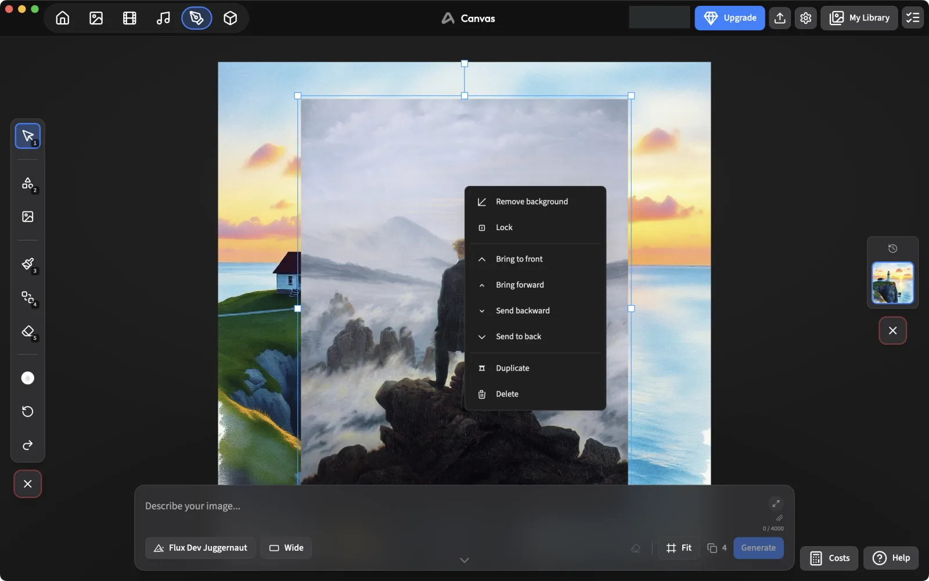Open the Video film-strip tab icon
This screenshot has height=581, width=929.
(129, 18)
